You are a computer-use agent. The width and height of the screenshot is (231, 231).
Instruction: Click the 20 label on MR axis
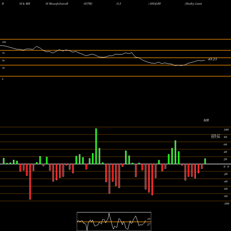(x=225, y=159)
